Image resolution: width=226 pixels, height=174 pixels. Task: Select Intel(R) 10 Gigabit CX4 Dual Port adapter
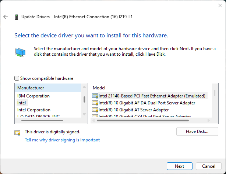(145, 116)
